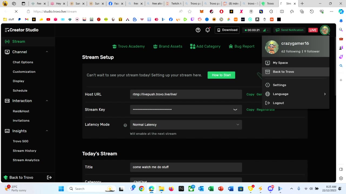The width and height of the screenshot is (346, 194).
Task: Open browser extensions puzzle icon
Action: [x=271, y=12]
